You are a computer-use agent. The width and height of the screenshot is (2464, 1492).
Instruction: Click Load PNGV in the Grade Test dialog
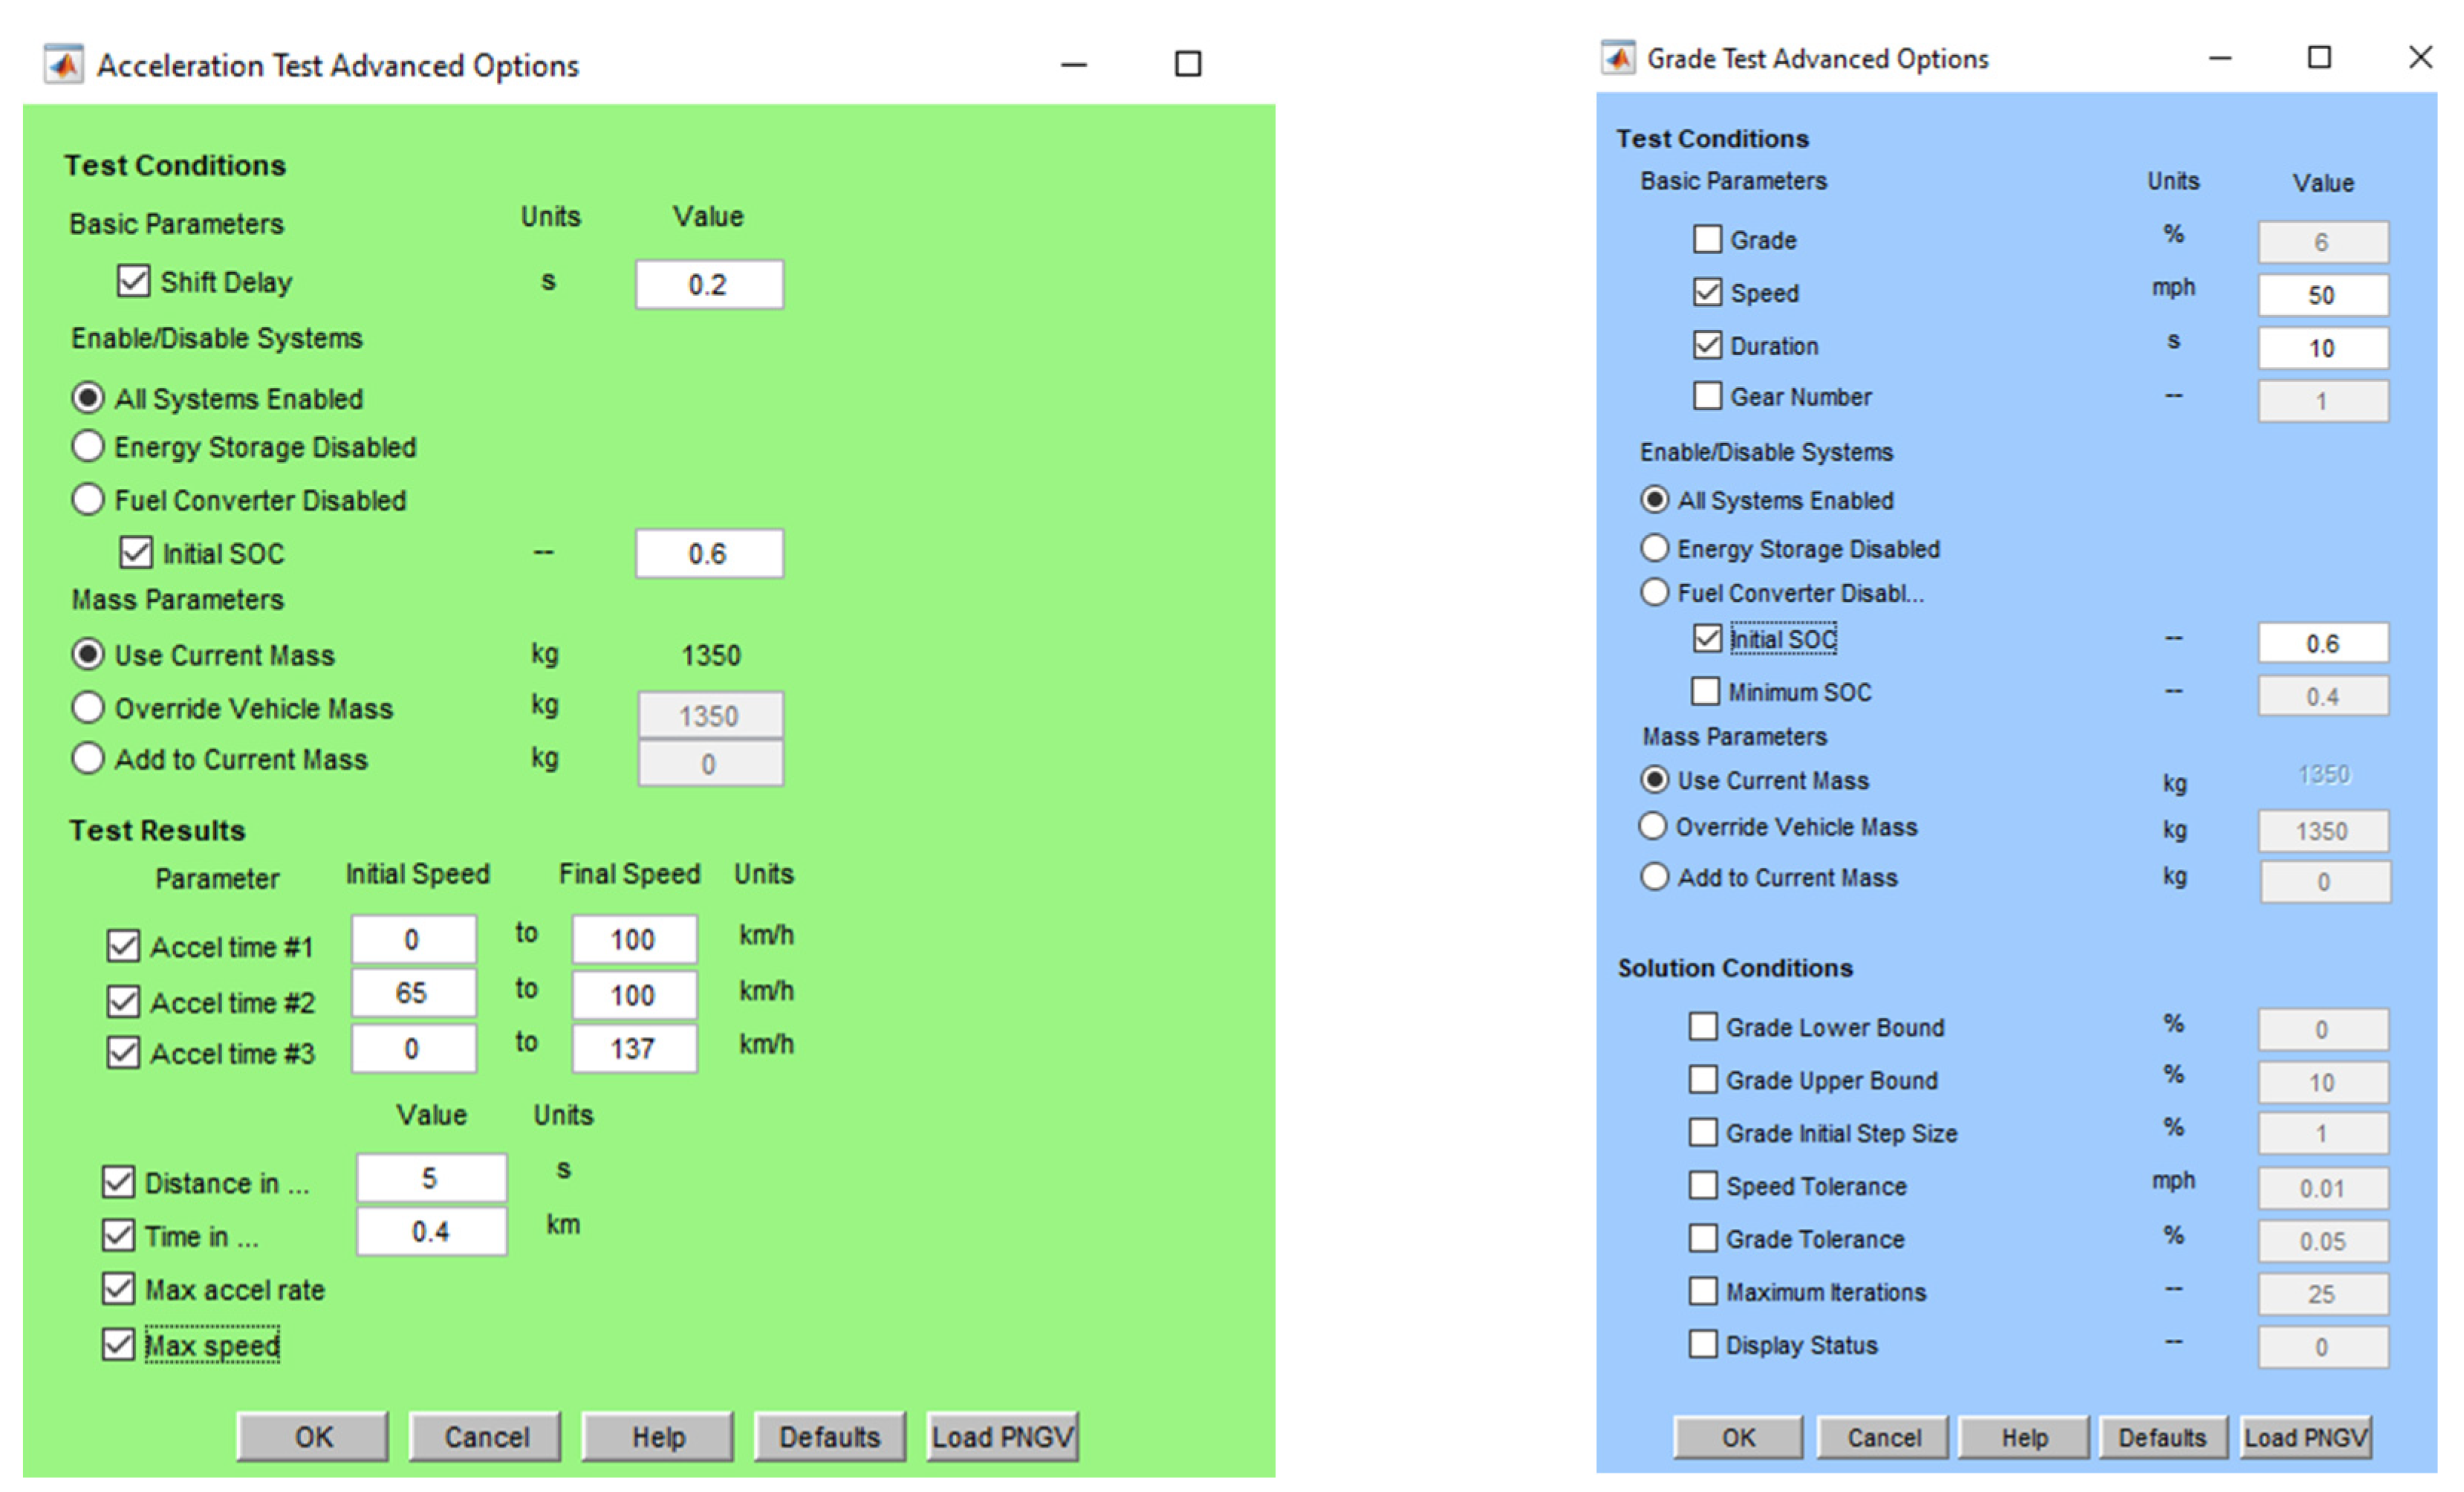click(2305, 1437)
